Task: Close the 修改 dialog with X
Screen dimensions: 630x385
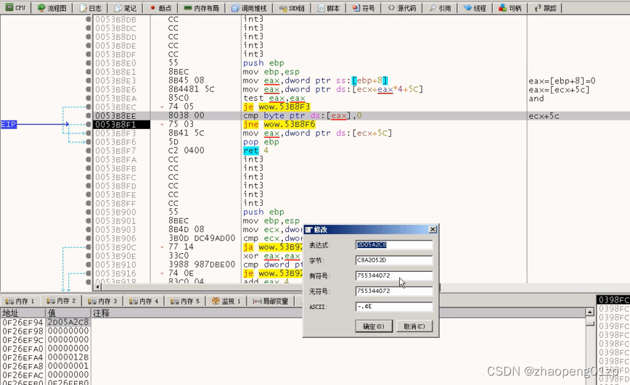Action: [x=433, y=229]
